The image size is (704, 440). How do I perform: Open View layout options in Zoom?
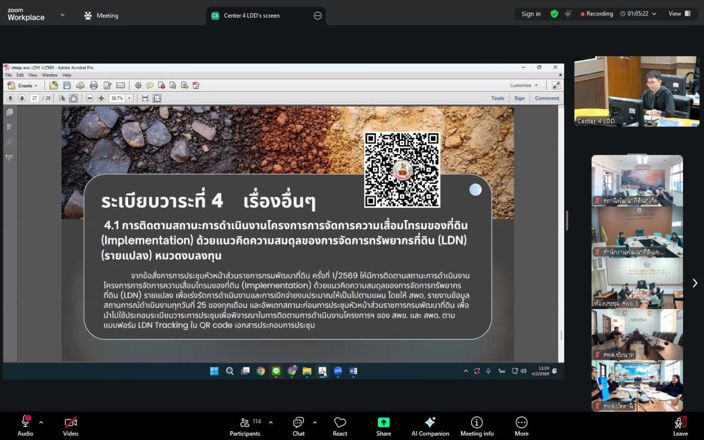[x=680, y=14]
